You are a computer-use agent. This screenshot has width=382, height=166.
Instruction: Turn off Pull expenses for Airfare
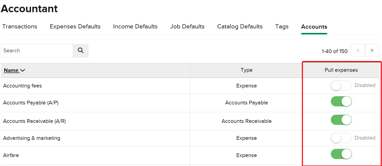point(341,154)
